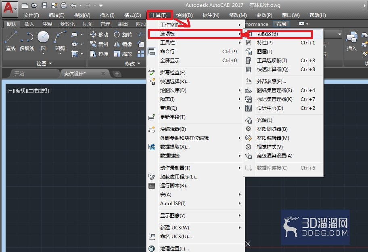Select the 多段线 (Polyline) tool
This screenshot has height=252, width=368.
[x=27, y=41]
